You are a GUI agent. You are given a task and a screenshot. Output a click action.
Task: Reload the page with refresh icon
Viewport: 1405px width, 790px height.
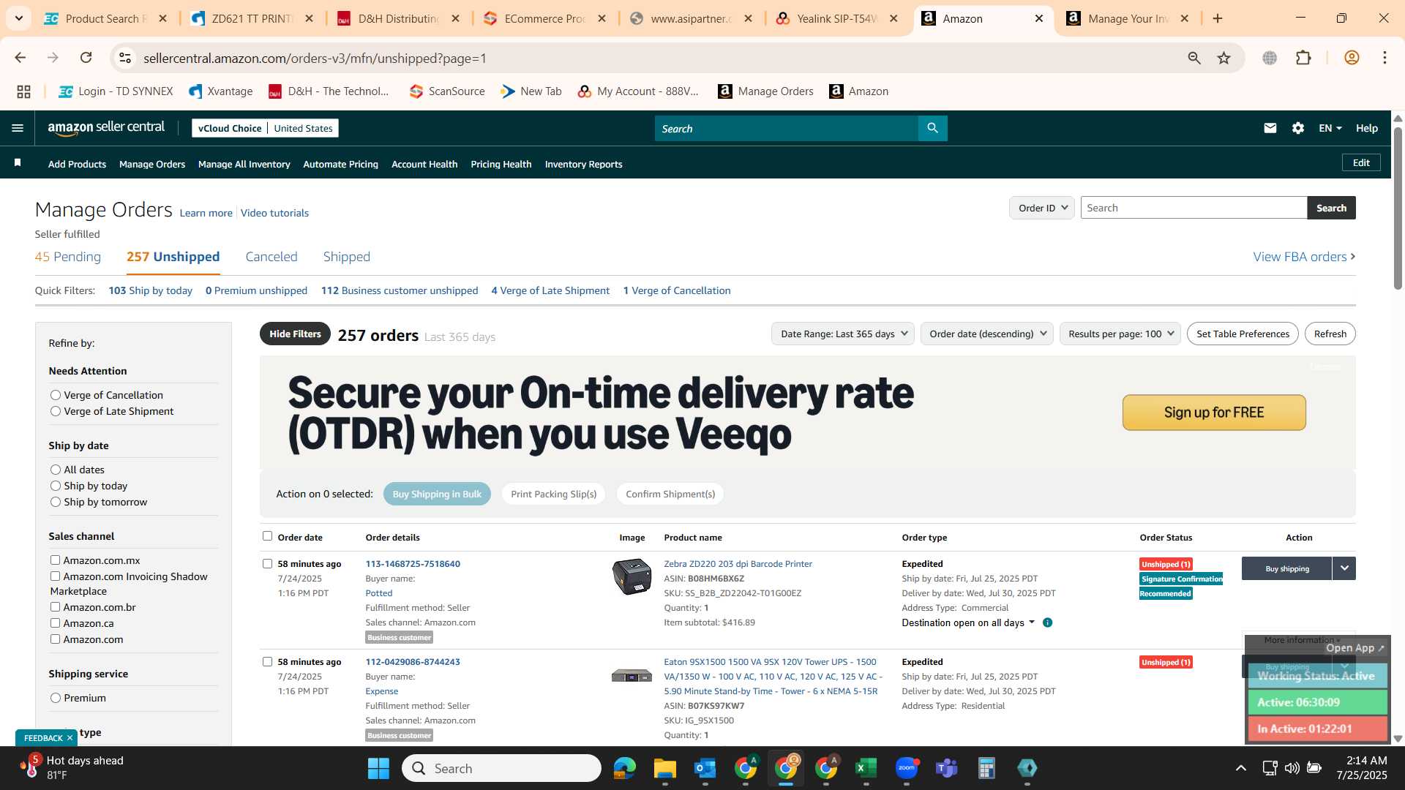pyautogui.click(x=86, y=58)
